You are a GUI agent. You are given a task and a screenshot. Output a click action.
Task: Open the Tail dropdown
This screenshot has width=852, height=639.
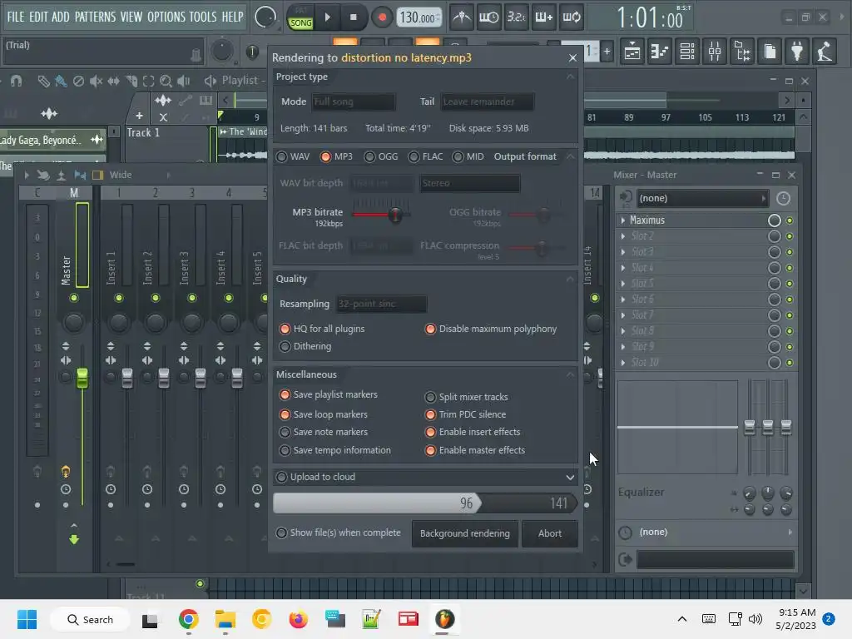tap(487, 102)
